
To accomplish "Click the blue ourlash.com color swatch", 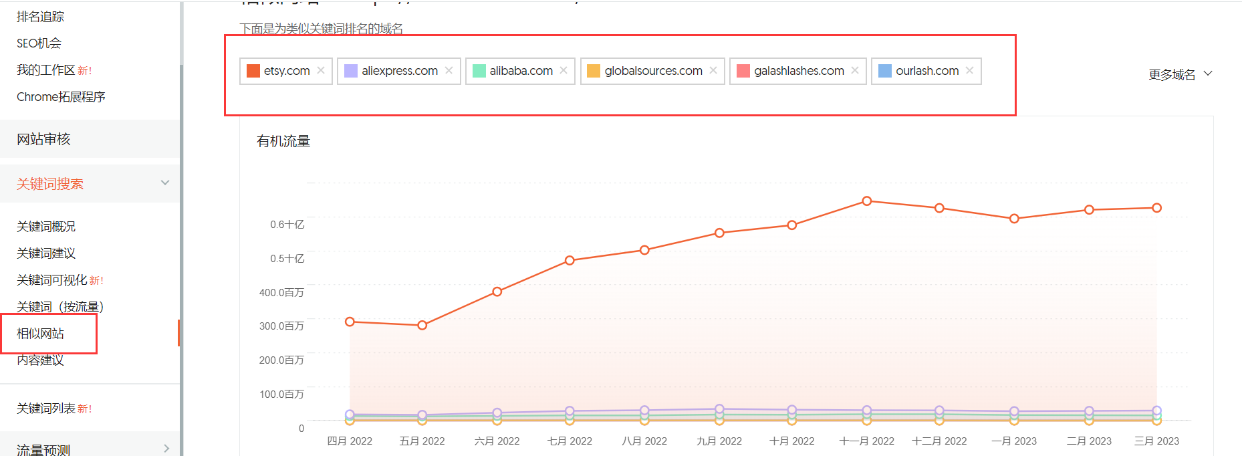I will pos(885,71).
